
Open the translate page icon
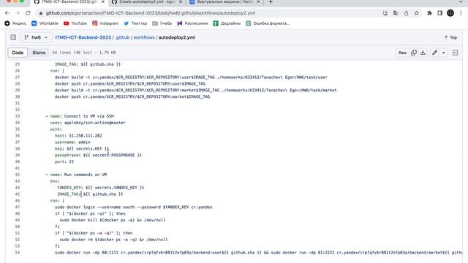click(x=396, y=13)
